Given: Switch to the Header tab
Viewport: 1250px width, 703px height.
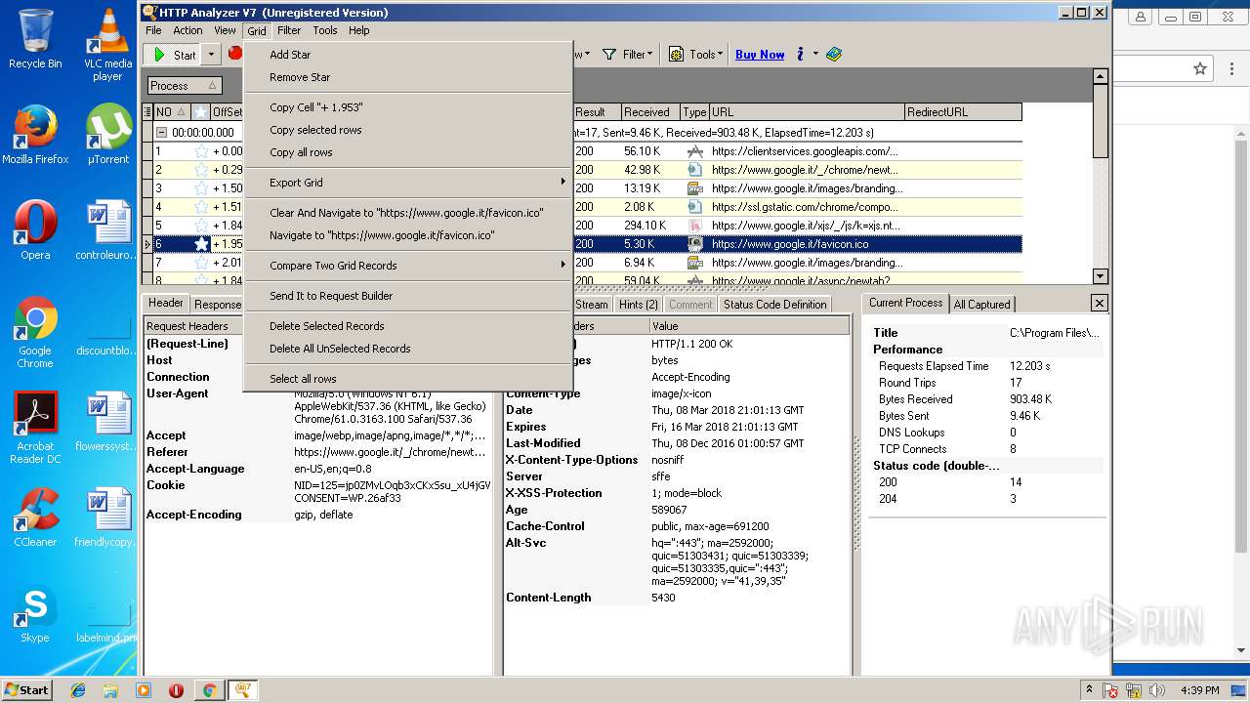Looking at the screenshot, I should 165,304.
